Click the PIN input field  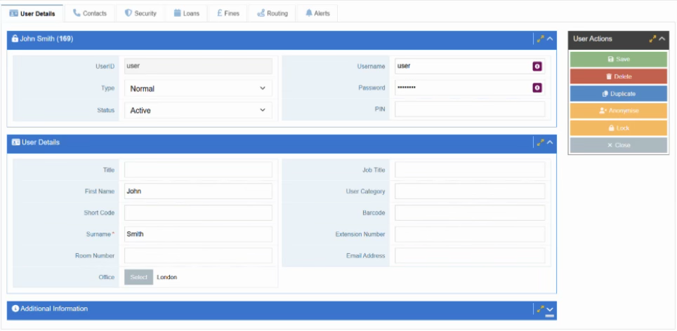click(x=470, y=109)
